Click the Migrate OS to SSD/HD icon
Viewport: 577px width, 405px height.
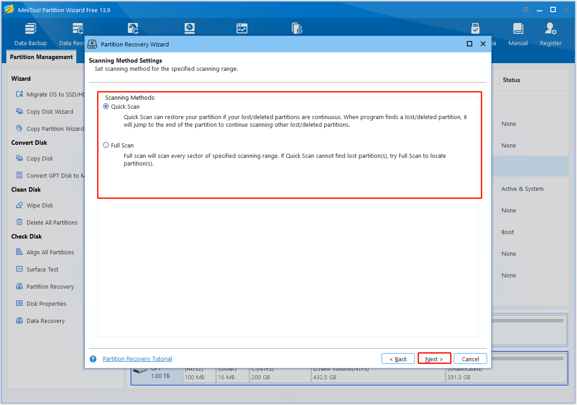pyautogui.click(x=19, y=94)
